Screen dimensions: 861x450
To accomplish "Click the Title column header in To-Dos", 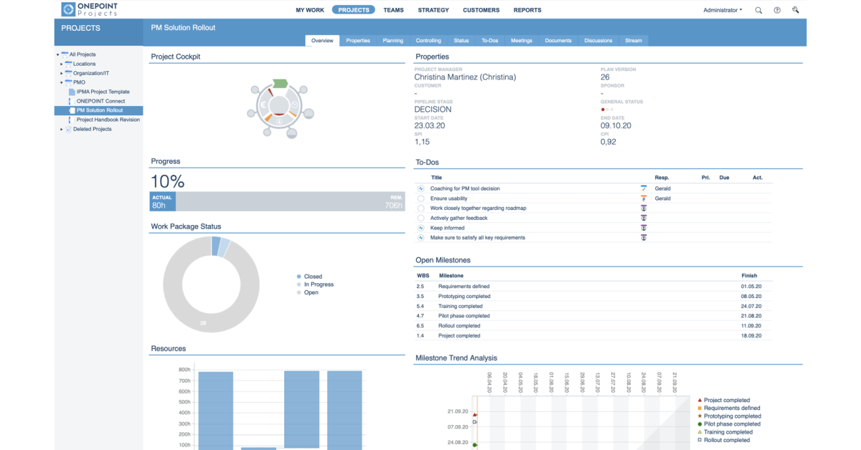I will tap(436, 178).
